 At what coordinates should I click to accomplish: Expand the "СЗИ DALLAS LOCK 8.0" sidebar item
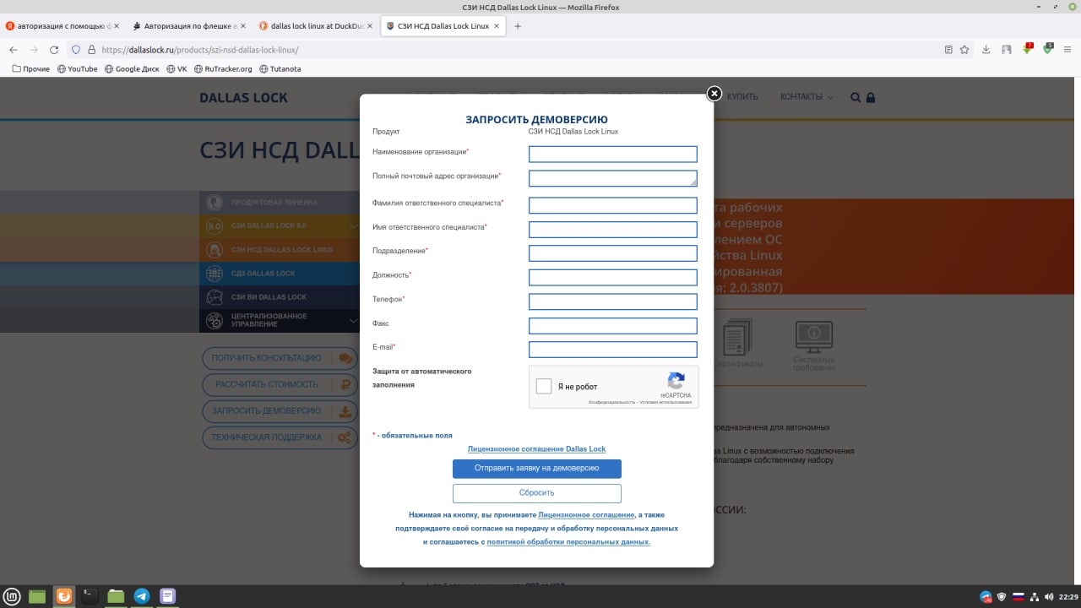[280, 226]
